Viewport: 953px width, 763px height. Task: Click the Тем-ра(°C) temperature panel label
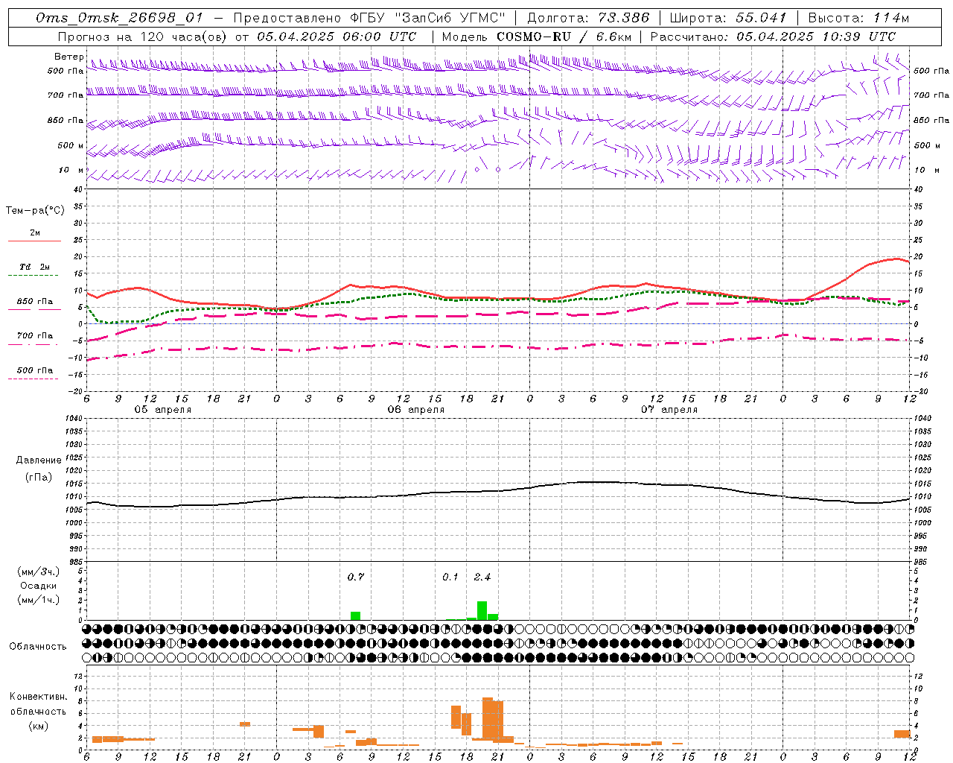36,211
